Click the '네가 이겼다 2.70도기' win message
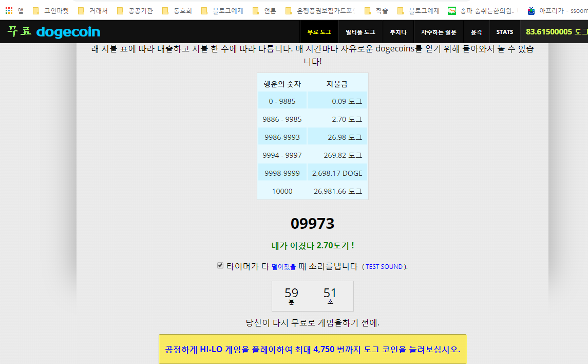 312,246
